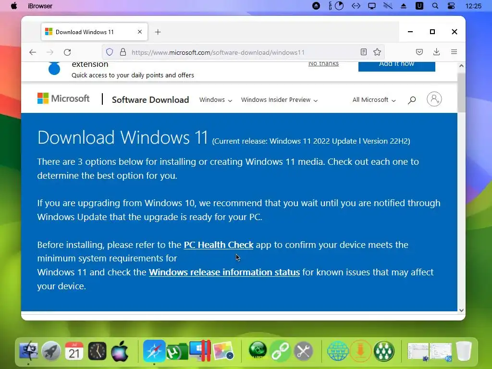The image size is (492, 369).
Task: Open the blue WWW globe app in the dock
Action: [338, 351]
